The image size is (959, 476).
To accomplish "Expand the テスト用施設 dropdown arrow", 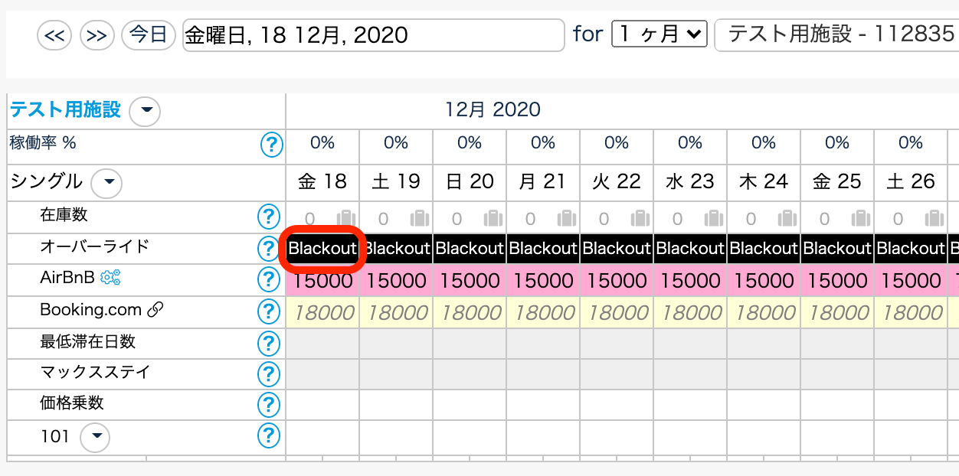I will click(x=145, y=112).
